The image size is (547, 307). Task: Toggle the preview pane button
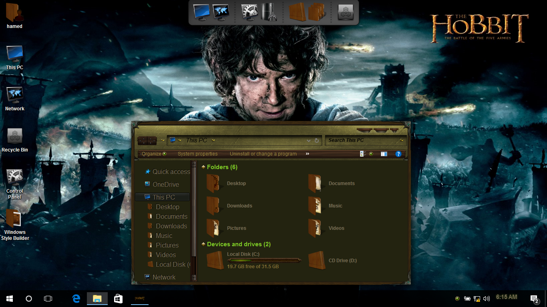(x=384, y=154)
